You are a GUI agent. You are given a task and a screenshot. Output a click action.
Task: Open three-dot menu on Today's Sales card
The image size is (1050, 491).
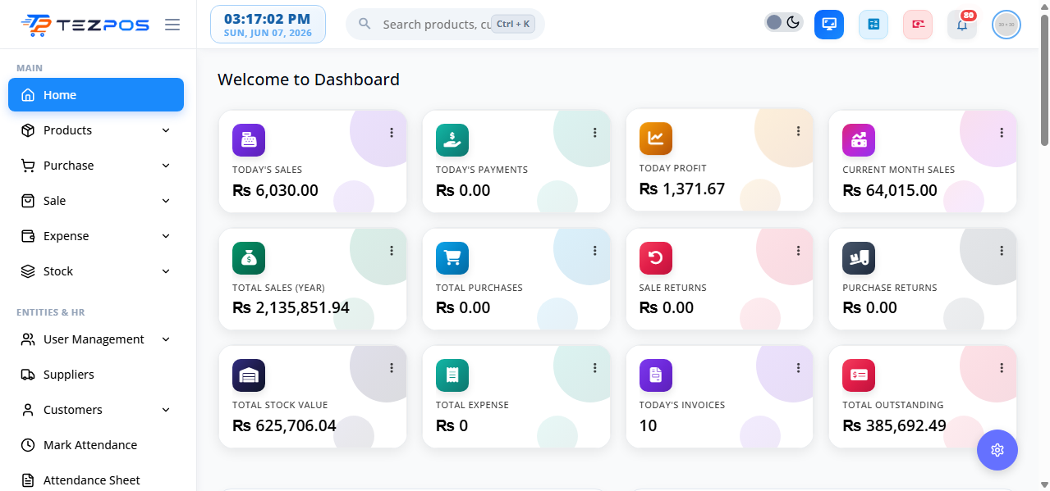point(392,133)
